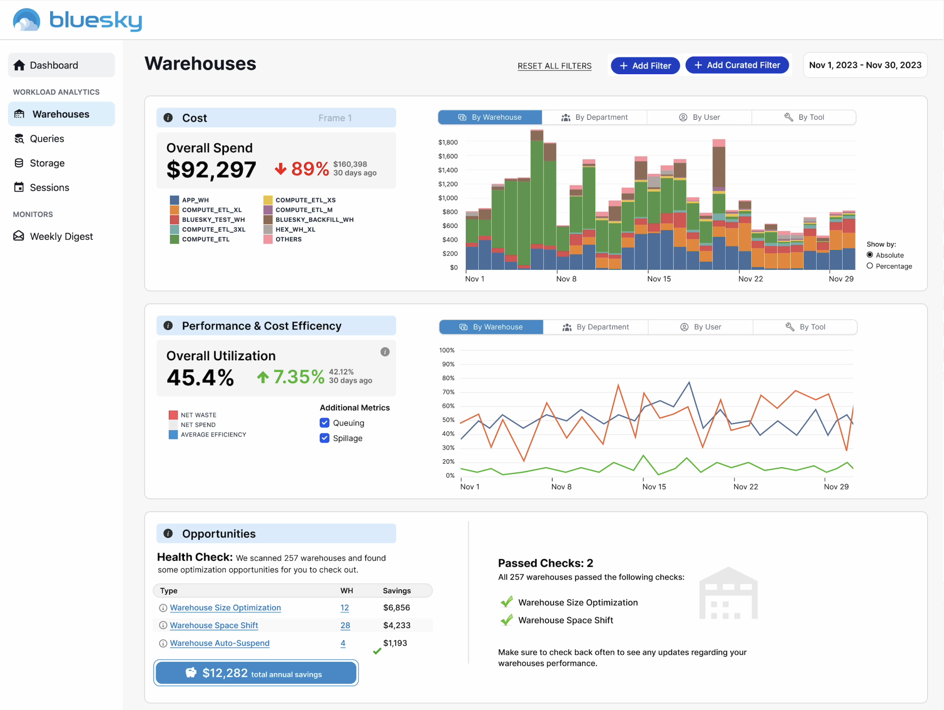
Task: Uncheck the Spillage metric checkbox
Action: coord(324,439)
